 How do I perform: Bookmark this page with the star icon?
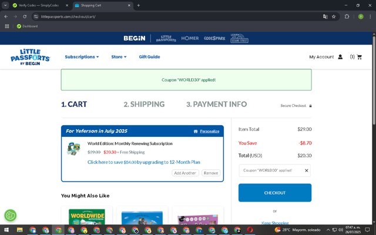(x=334, y=16)
